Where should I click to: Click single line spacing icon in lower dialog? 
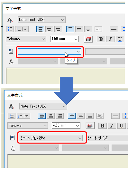pyautogui.click(x=115, y=116)
